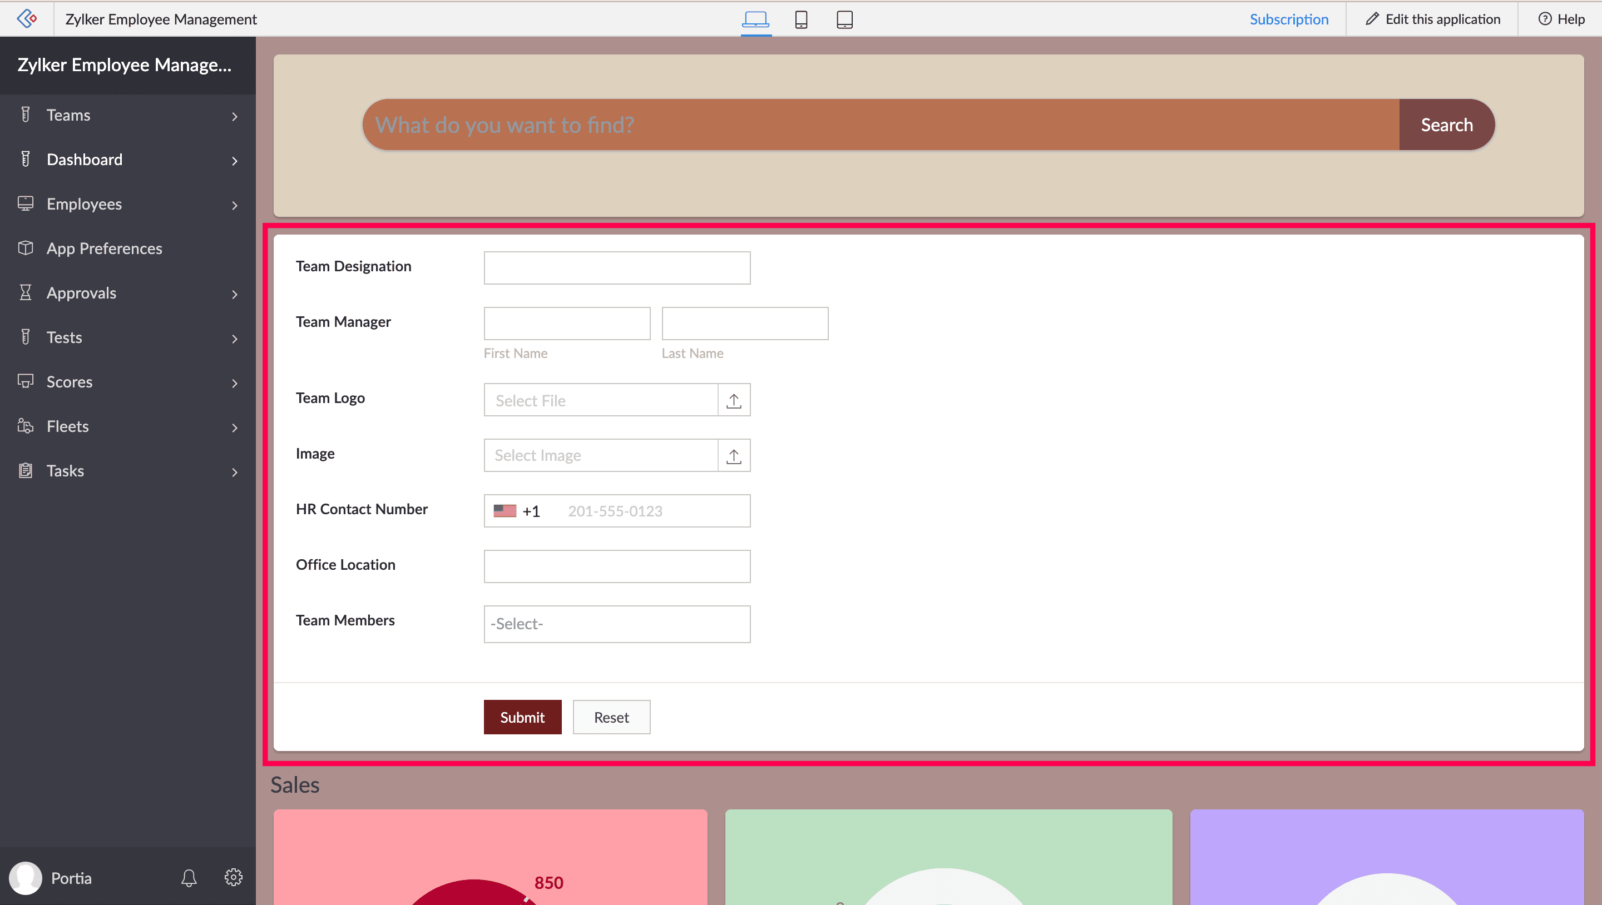
Task: Expand the Teams sidebar section
Action: click(234, 116)
